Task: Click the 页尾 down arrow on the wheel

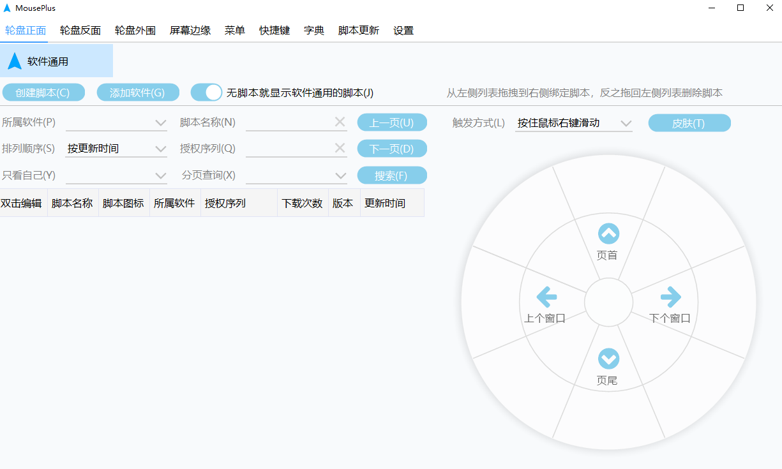Action: [608, 359]
